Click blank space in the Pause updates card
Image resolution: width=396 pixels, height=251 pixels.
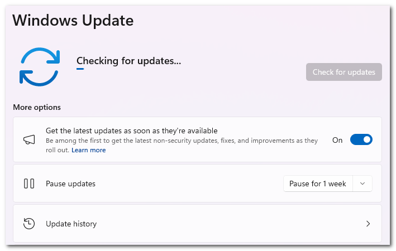click(x=190, y=184)
